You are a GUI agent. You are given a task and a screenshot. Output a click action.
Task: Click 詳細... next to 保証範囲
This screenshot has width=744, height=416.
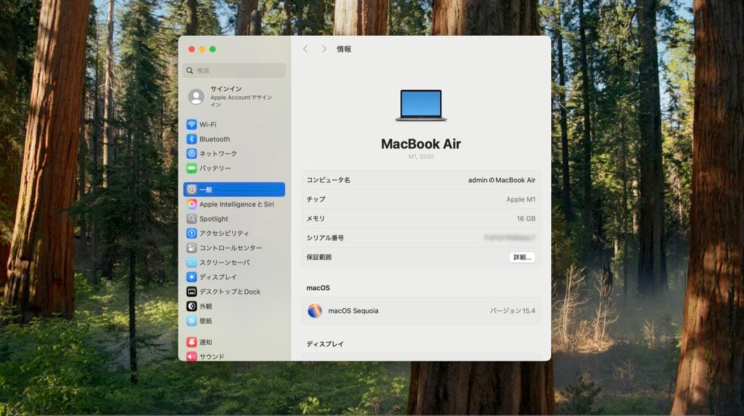coord(521,256)
